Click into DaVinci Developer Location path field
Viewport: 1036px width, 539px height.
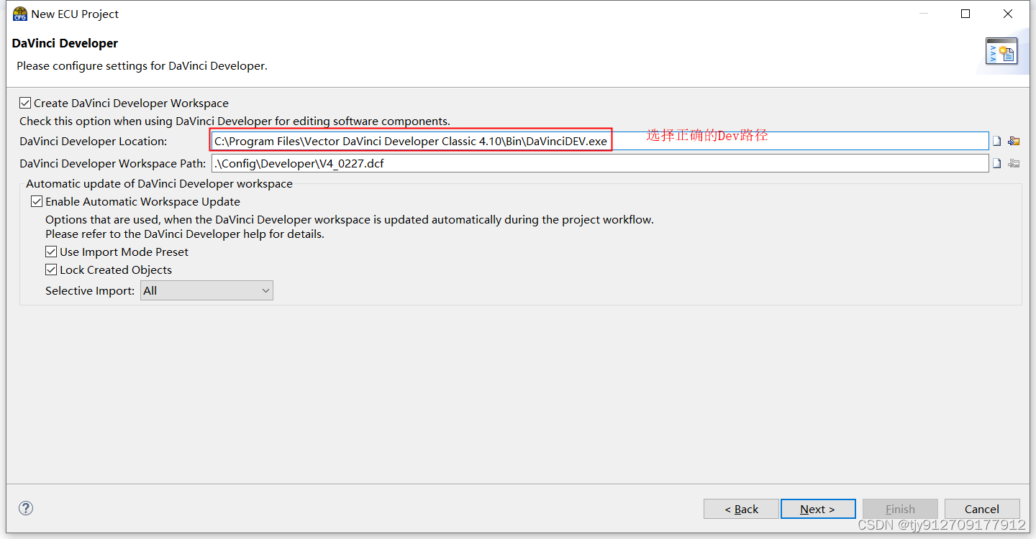(600, 142)
